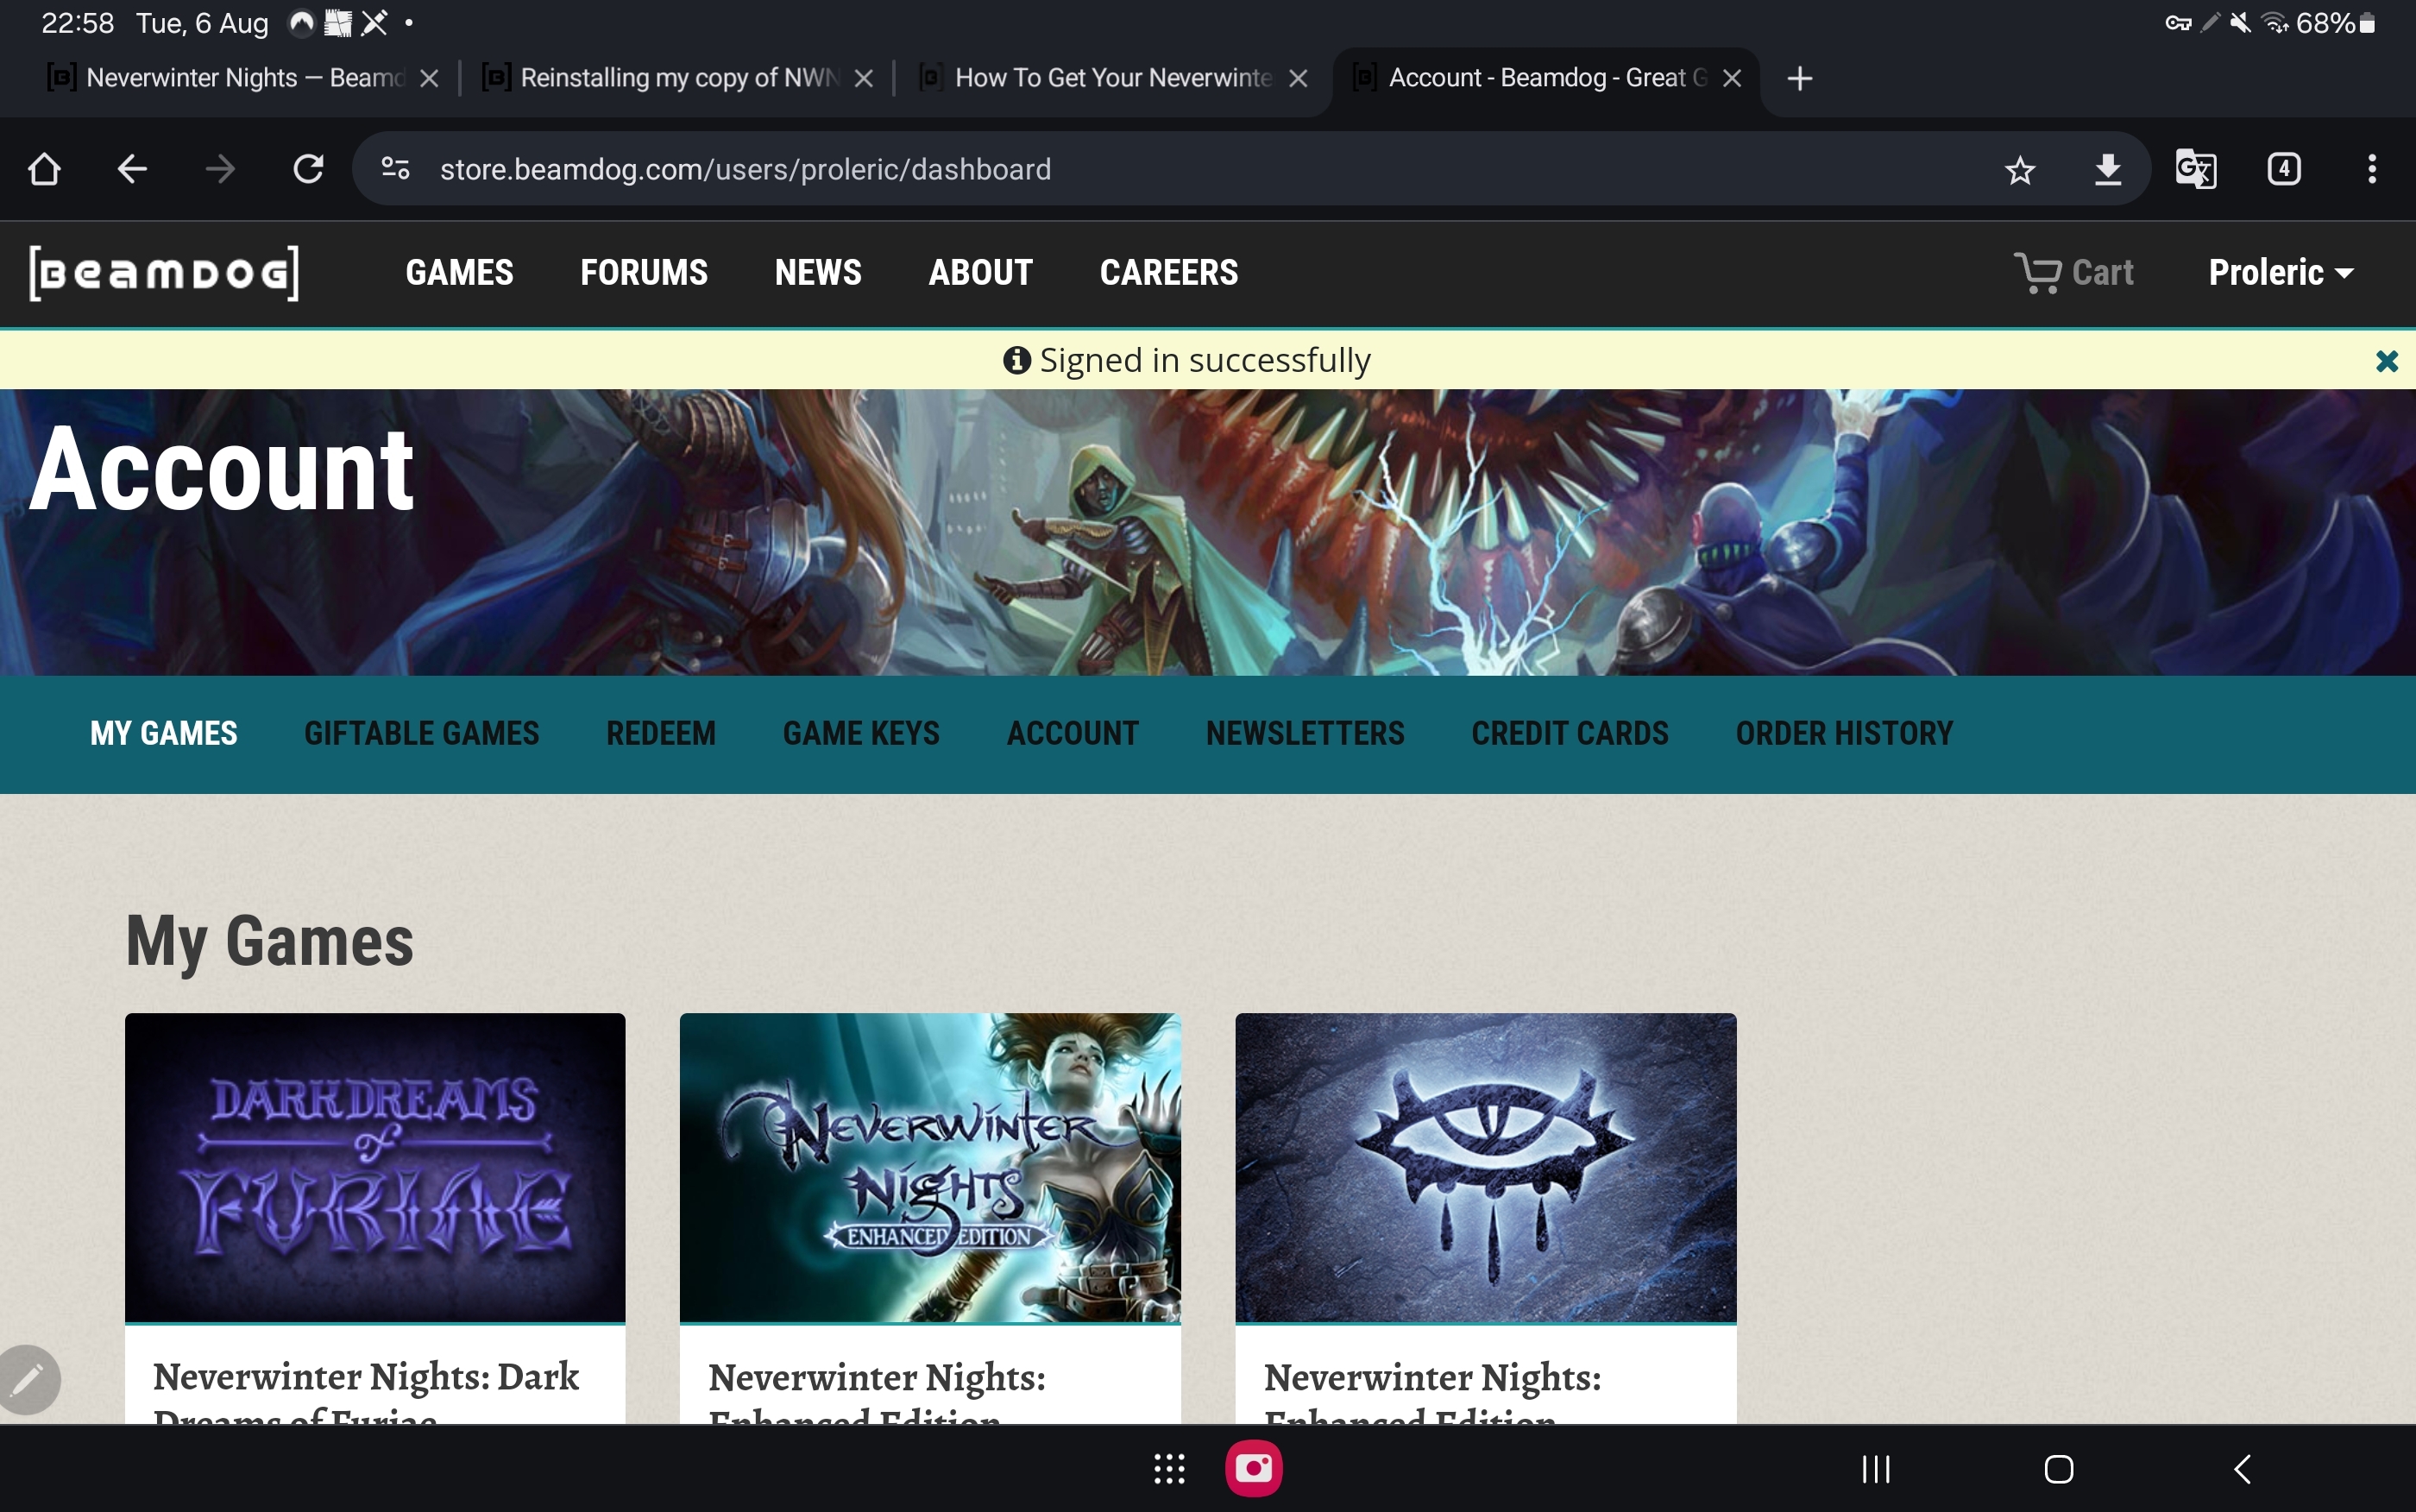
Task: Tap the browser home icon
Action: tap(44, 169)
